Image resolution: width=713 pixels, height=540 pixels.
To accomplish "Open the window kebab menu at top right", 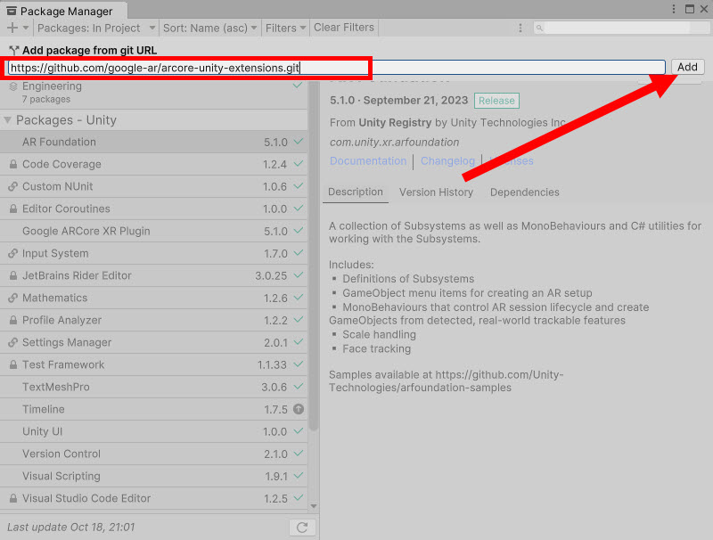I will coord(674,9).
